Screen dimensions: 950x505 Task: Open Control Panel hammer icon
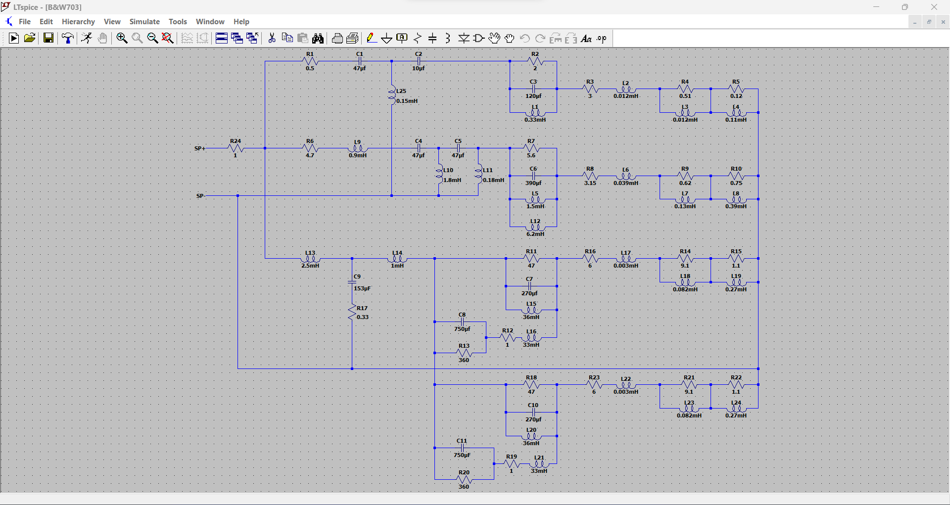(x=68, y=38)
